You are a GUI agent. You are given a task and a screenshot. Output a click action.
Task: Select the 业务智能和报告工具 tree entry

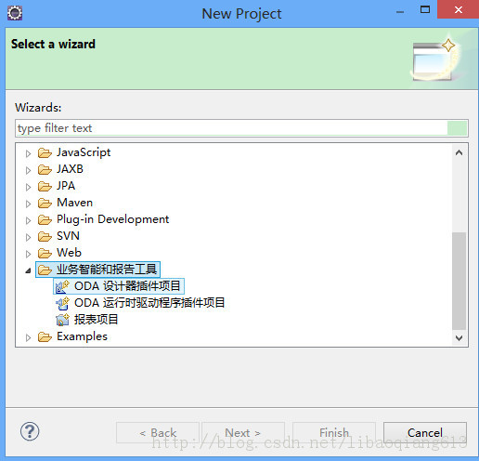pyautogui.click(x=107, y=270)
